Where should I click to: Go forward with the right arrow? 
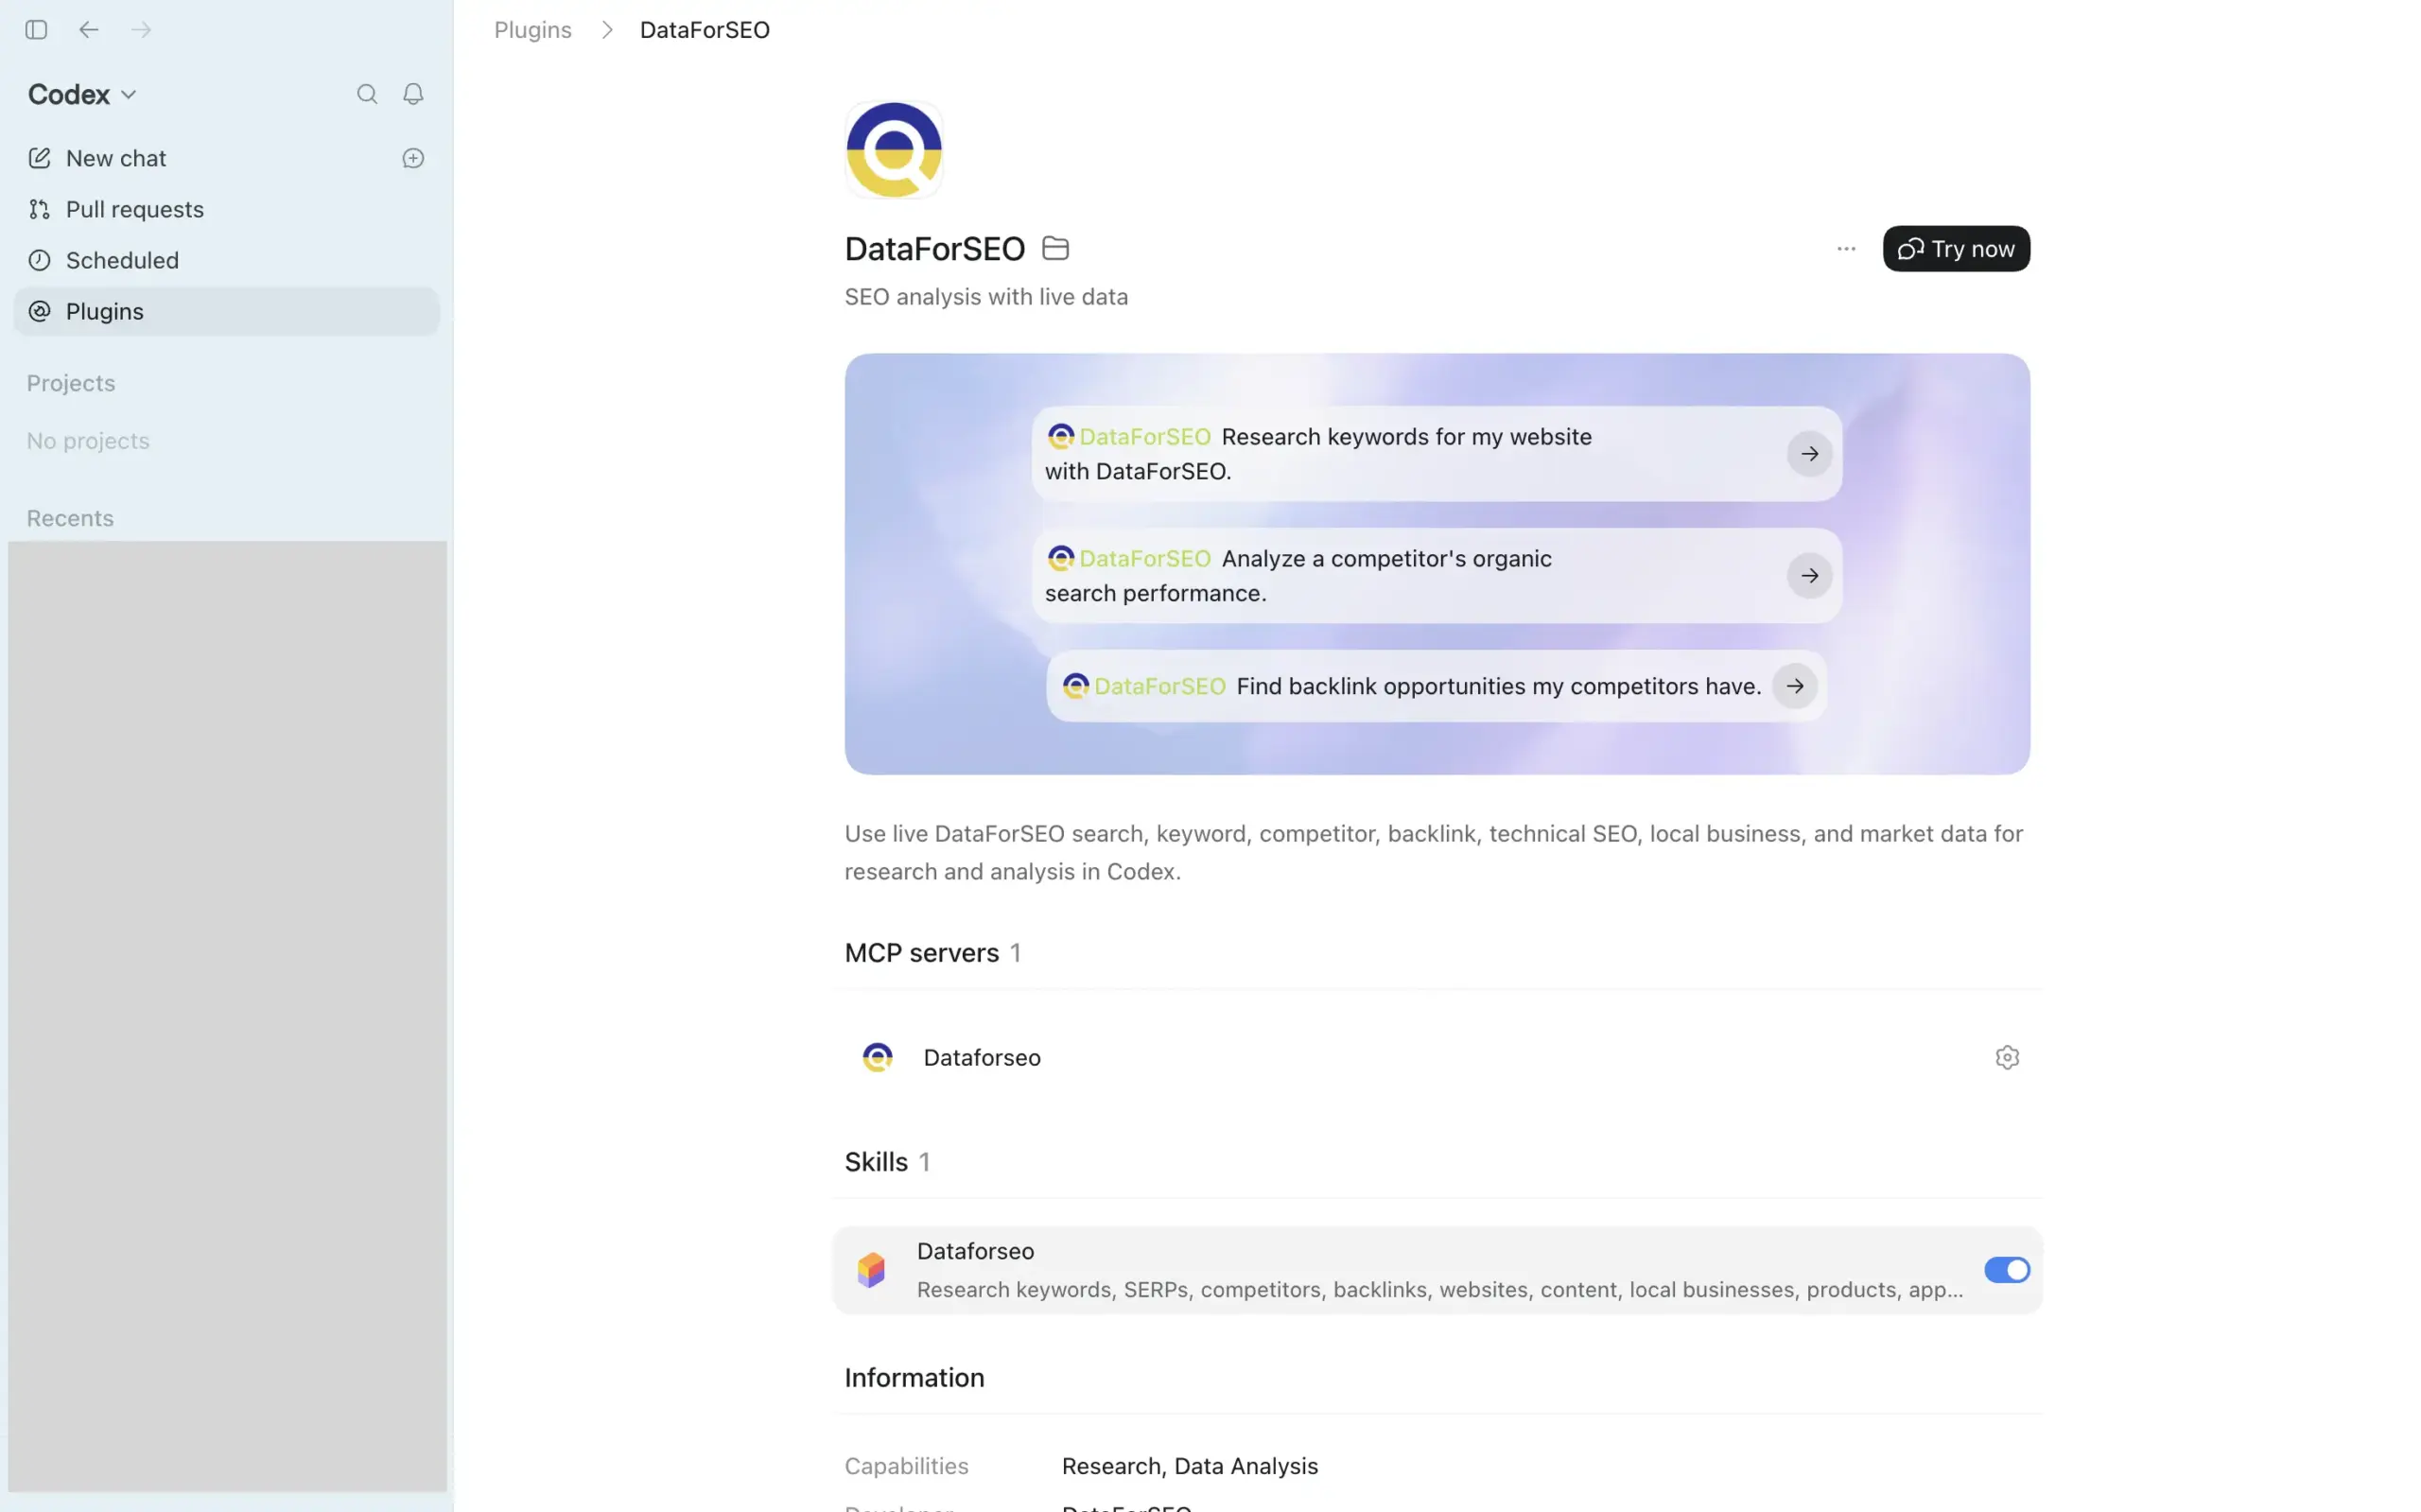point(141,30)
